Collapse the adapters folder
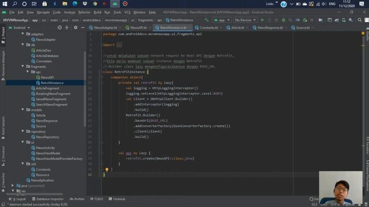 [x=23, y=34]
